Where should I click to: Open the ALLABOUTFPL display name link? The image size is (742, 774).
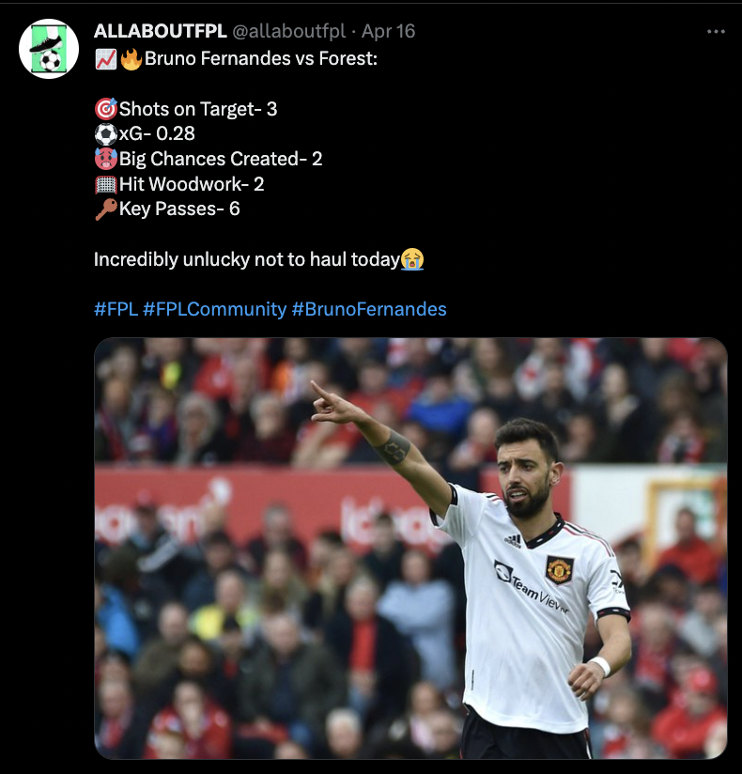click(160, 31)
